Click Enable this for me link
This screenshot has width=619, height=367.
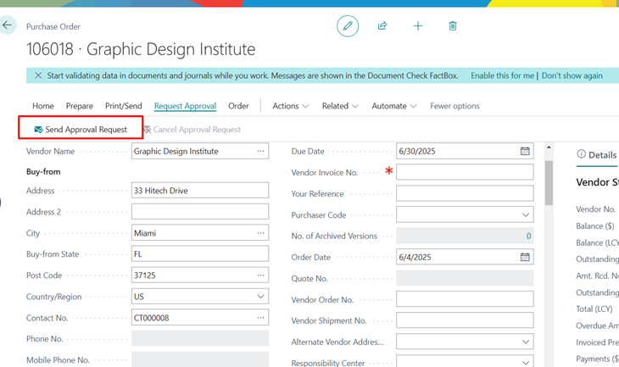(x=502, y=75)
